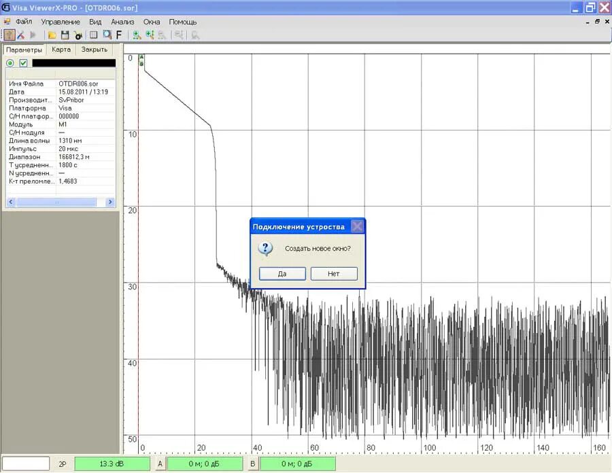This screenshot has height=473, width=612.
Task: Toggle the grid display icon
Action: coord(93,35)
